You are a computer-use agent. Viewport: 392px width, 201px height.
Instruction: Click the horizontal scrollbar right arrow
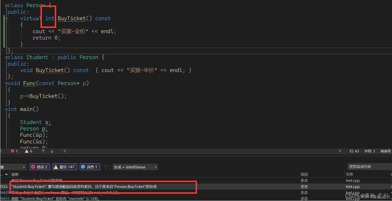(340, 151)
